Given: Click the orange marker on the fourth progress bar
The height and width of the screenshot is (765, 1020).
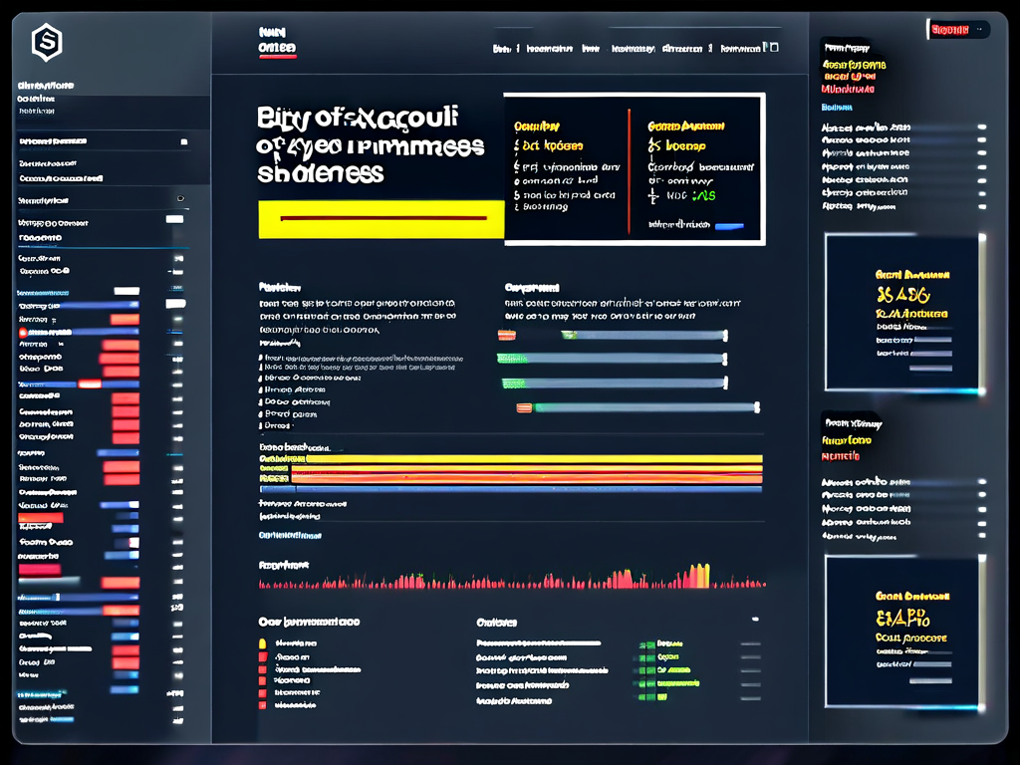Looking at the screenshot, I should 524,406.
